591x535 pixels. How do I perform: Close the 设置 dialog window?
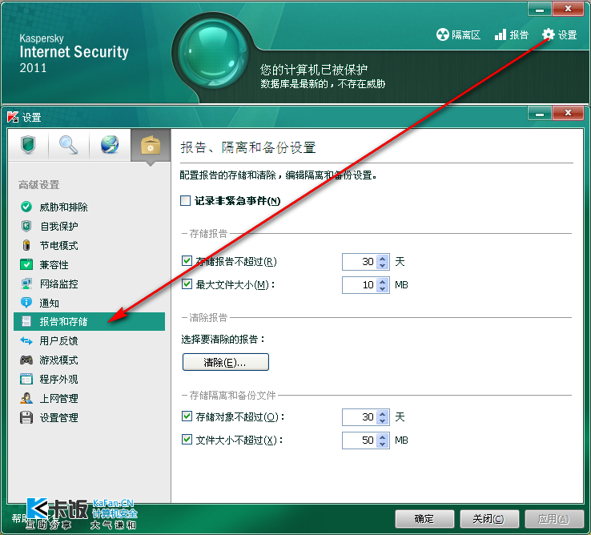pyautogui.click(x=568, y=113)
